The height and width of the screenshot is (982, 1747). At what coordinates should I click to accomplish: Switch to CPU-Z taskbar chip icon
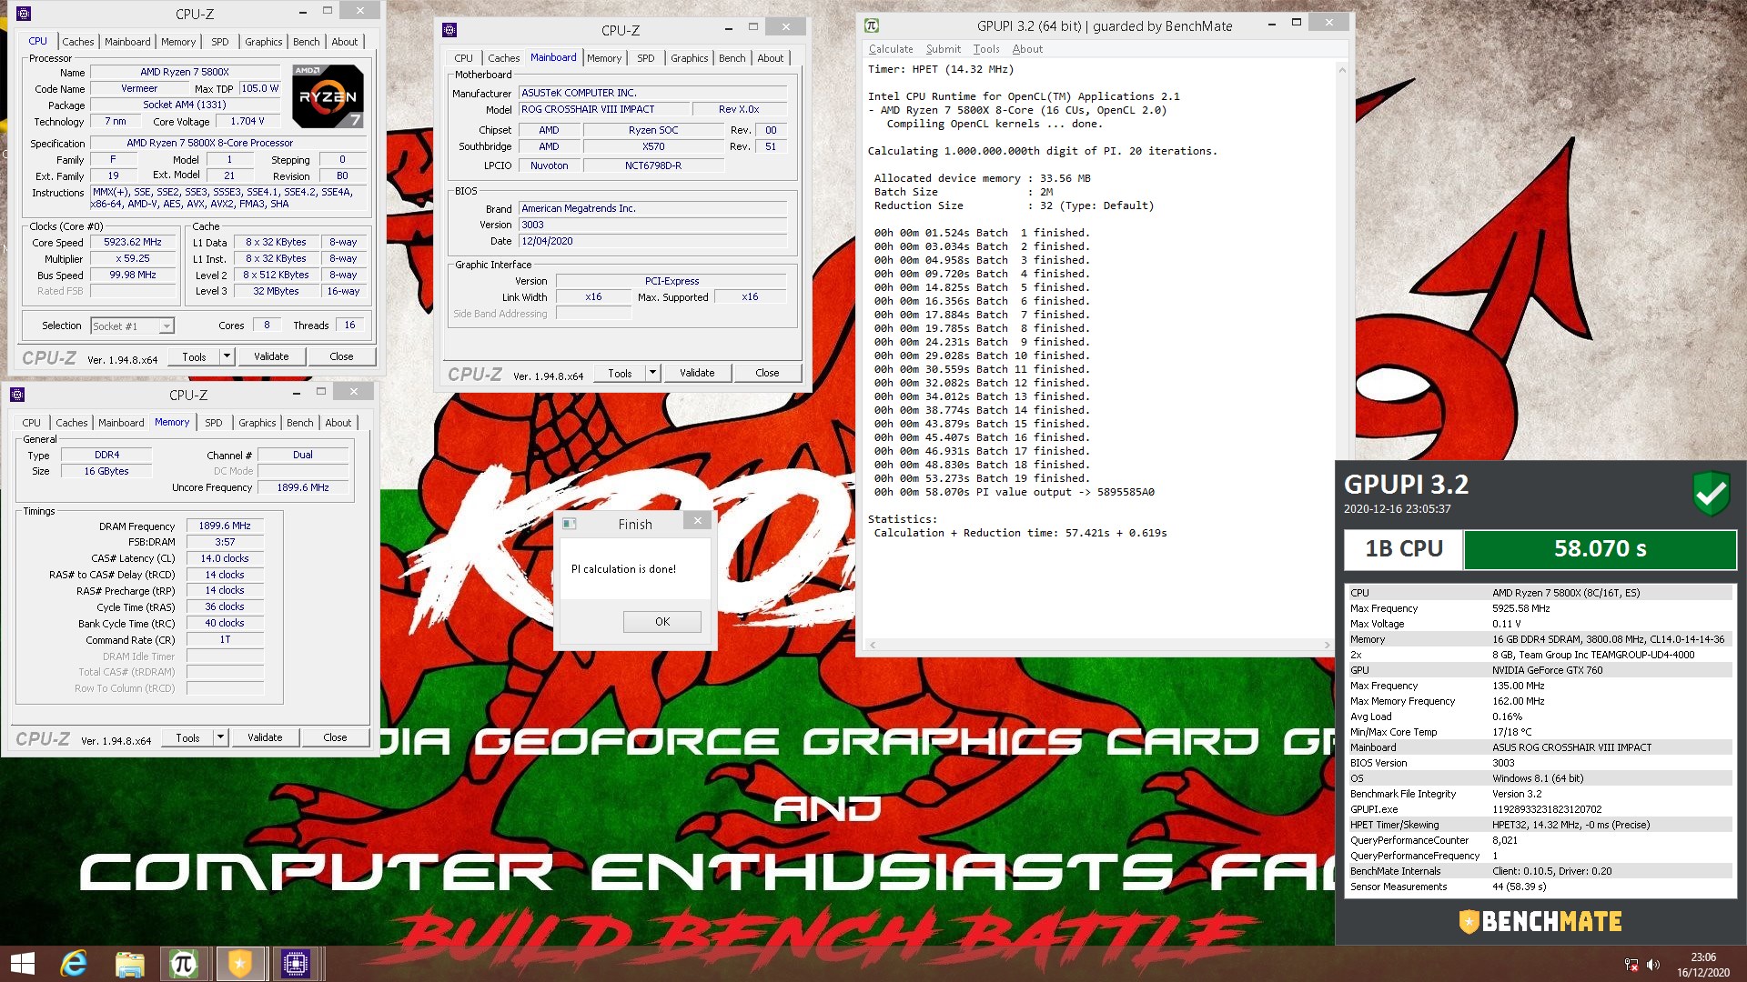point(296,964)
